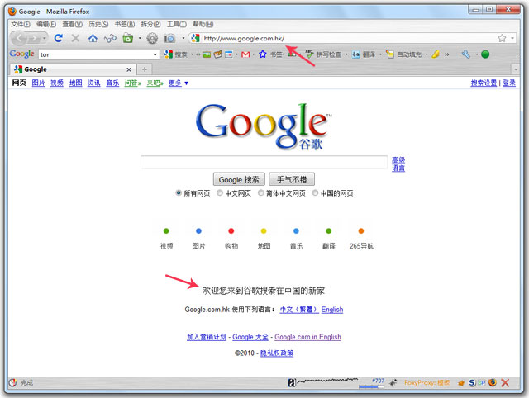This screenshot has height=398, width=529.
Task: Open the 查看(V) menu
Action: (72, 24)
